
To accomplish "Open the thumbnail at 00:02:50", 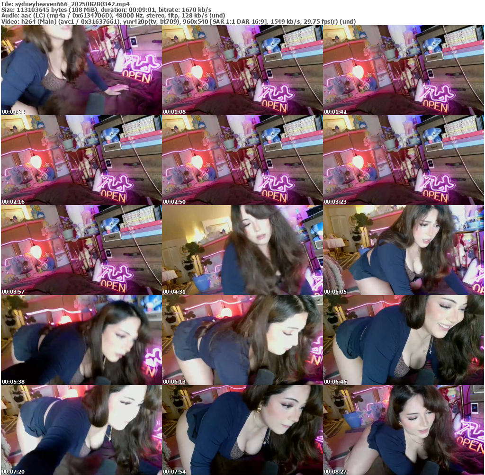I will (x=242, y=160).
